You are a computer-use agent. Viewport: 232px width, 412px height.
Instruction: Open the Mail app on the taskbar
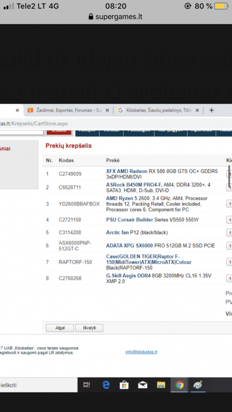tap(142, 385)
